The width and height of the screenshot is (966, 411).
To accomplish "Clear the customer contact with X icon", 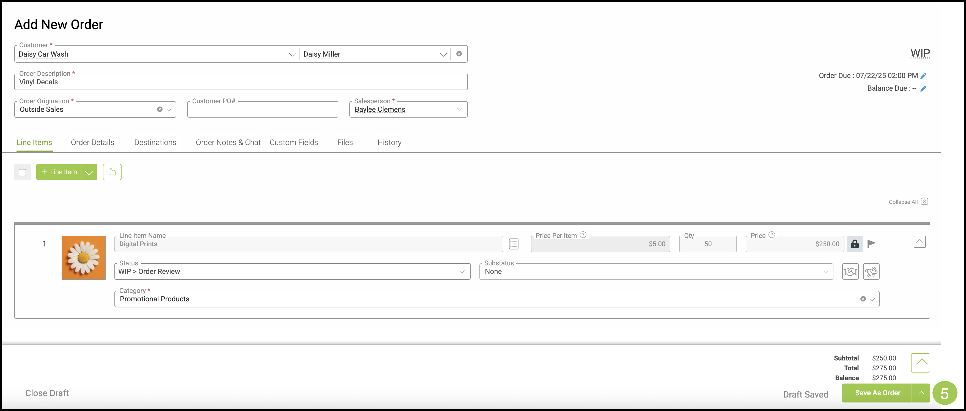I will (x=459, y=54).
